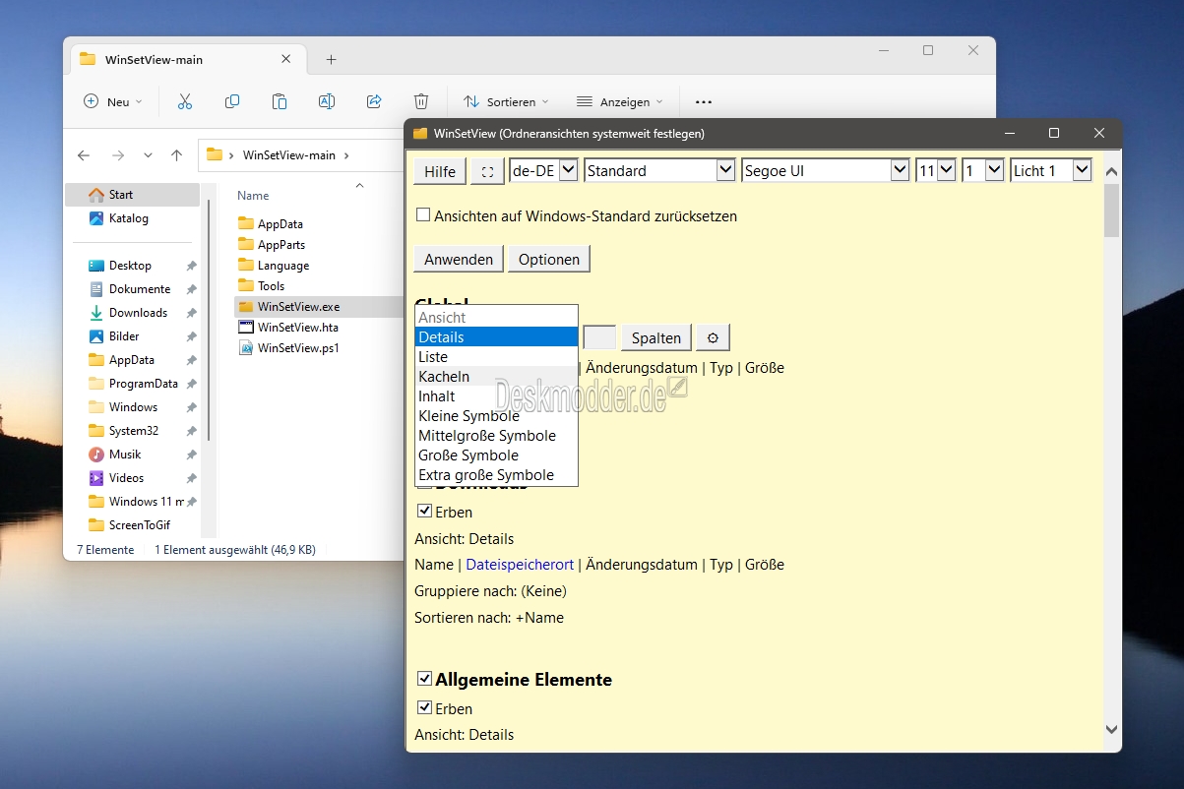Click the blue Dateispeicherort link

[x=520, y=565]
